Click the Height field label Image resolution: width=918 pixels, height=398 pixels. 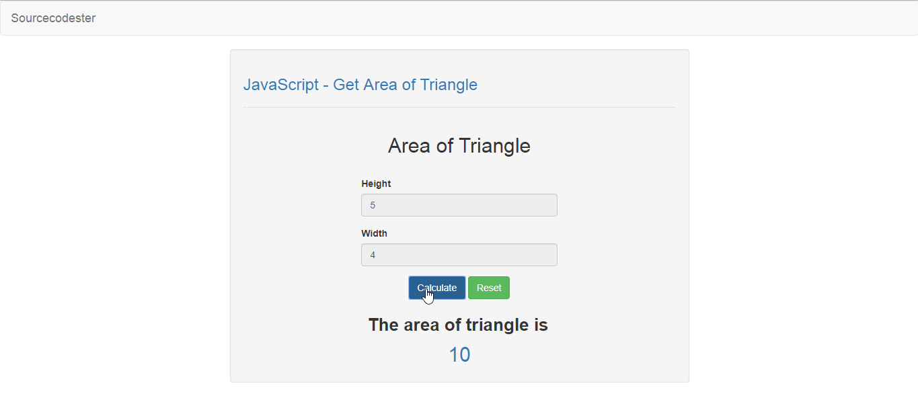tap(376, 183)
